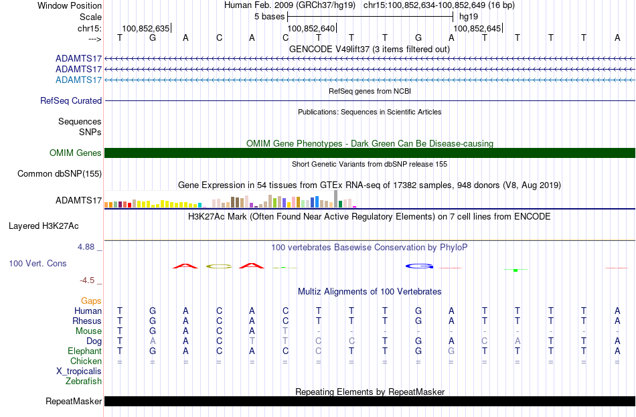This screenshot has height=417, width=636.
Task: Open Common dbSNP(155) track settings
Action: [x=60, y=173]
